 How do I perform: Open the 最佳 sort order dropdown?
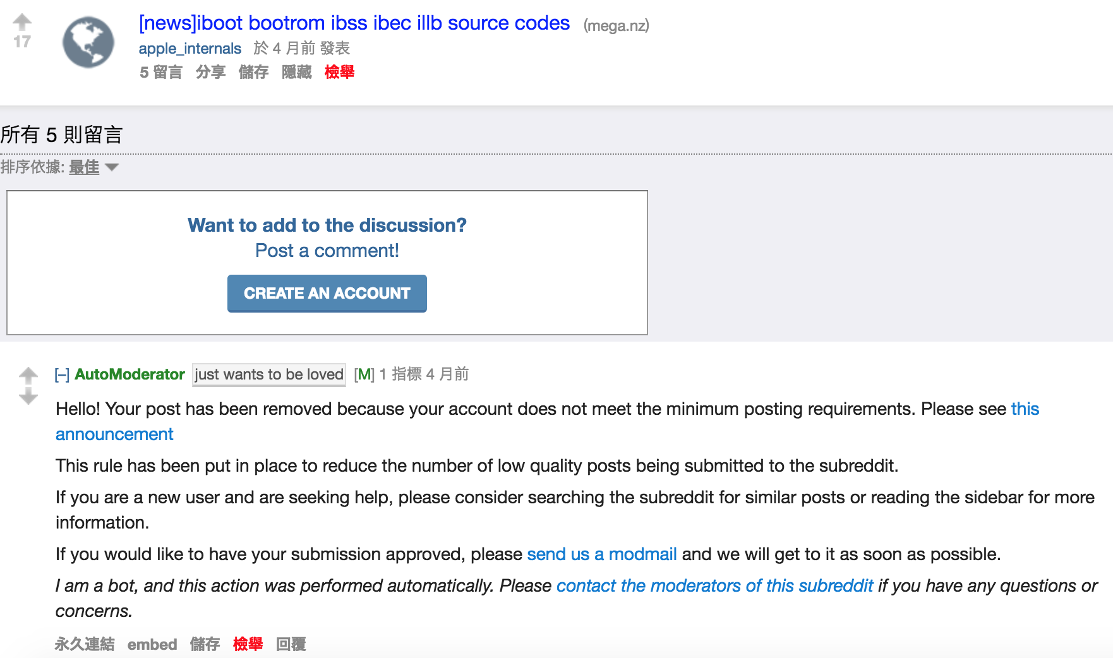click(x=84, y=167)
